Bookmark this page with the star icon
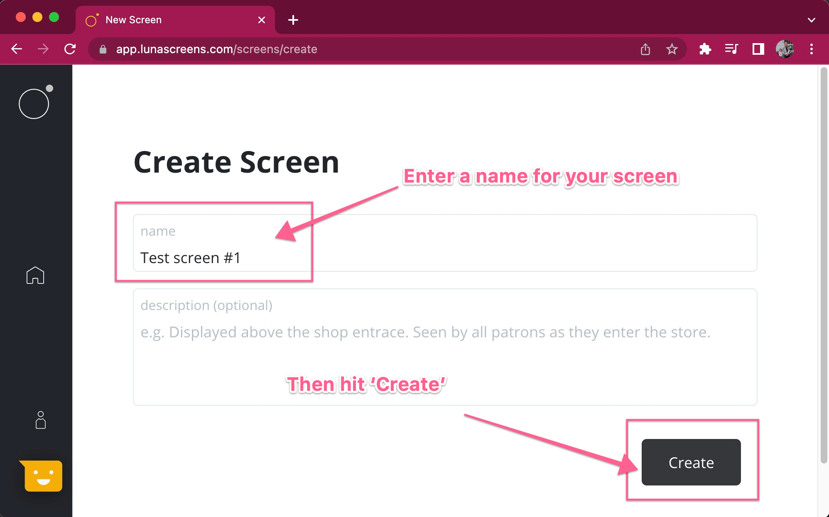 (672, 49)
